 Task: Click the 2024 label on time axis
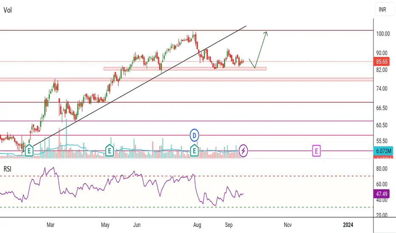tap(348, 225)
